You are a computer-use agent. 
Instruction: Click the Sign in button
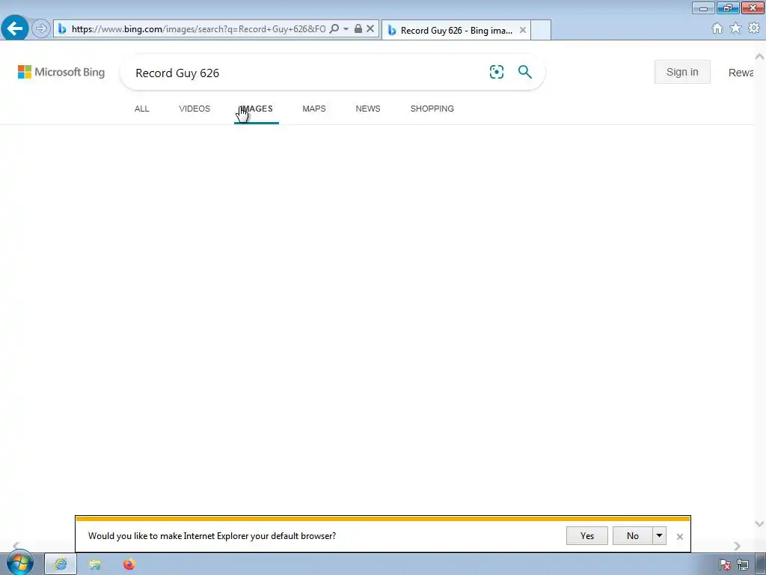point(682,72)
